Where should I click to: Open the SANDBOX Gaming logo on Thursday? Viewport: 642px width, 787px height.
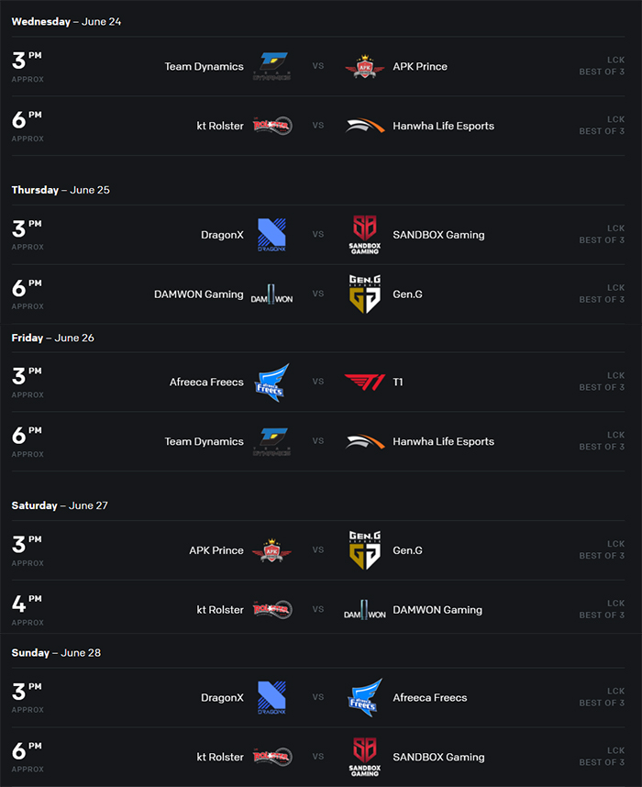click(x=365, y=235)
